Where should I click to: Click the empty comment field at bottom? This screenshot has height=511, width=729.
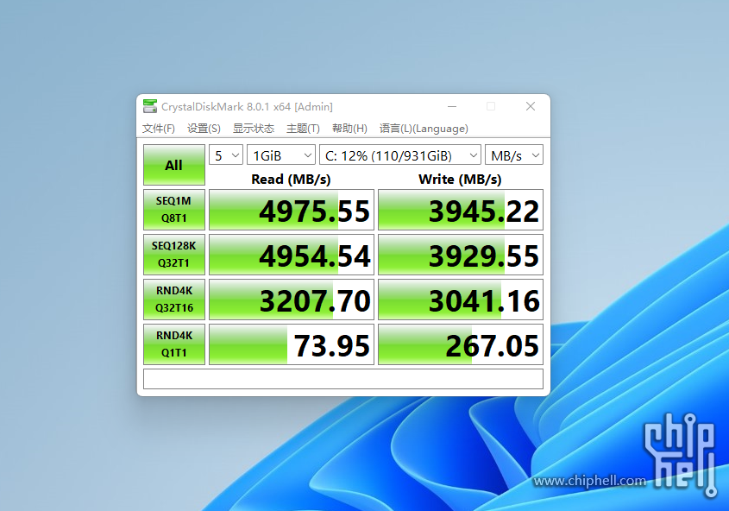coord(343,379)
